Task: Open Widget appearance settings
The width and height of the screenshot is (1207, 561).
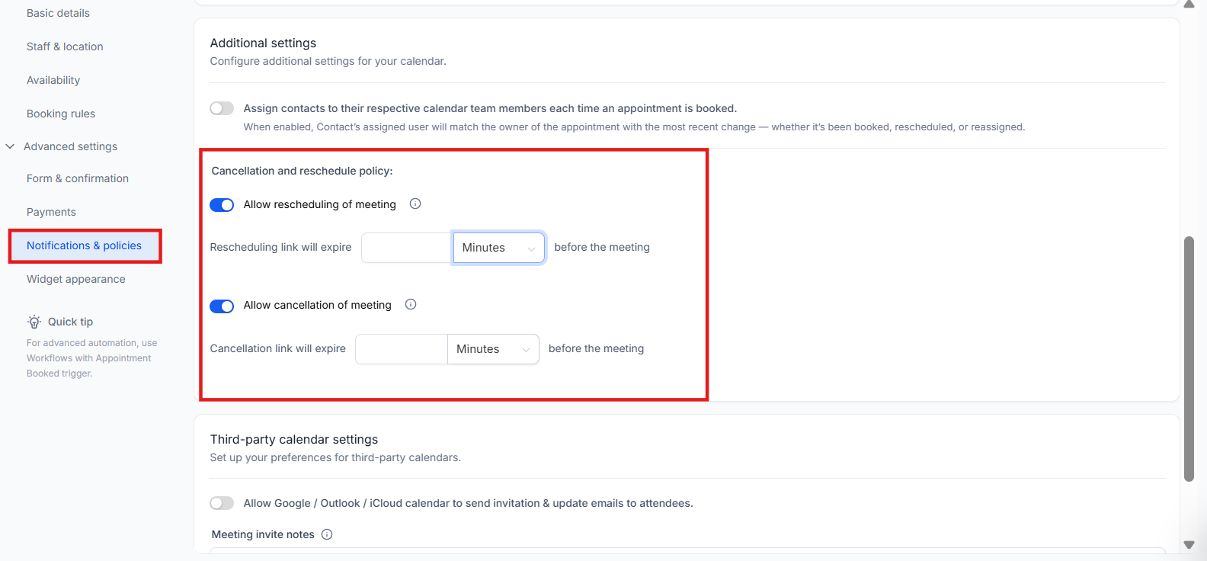Action: 76,279
